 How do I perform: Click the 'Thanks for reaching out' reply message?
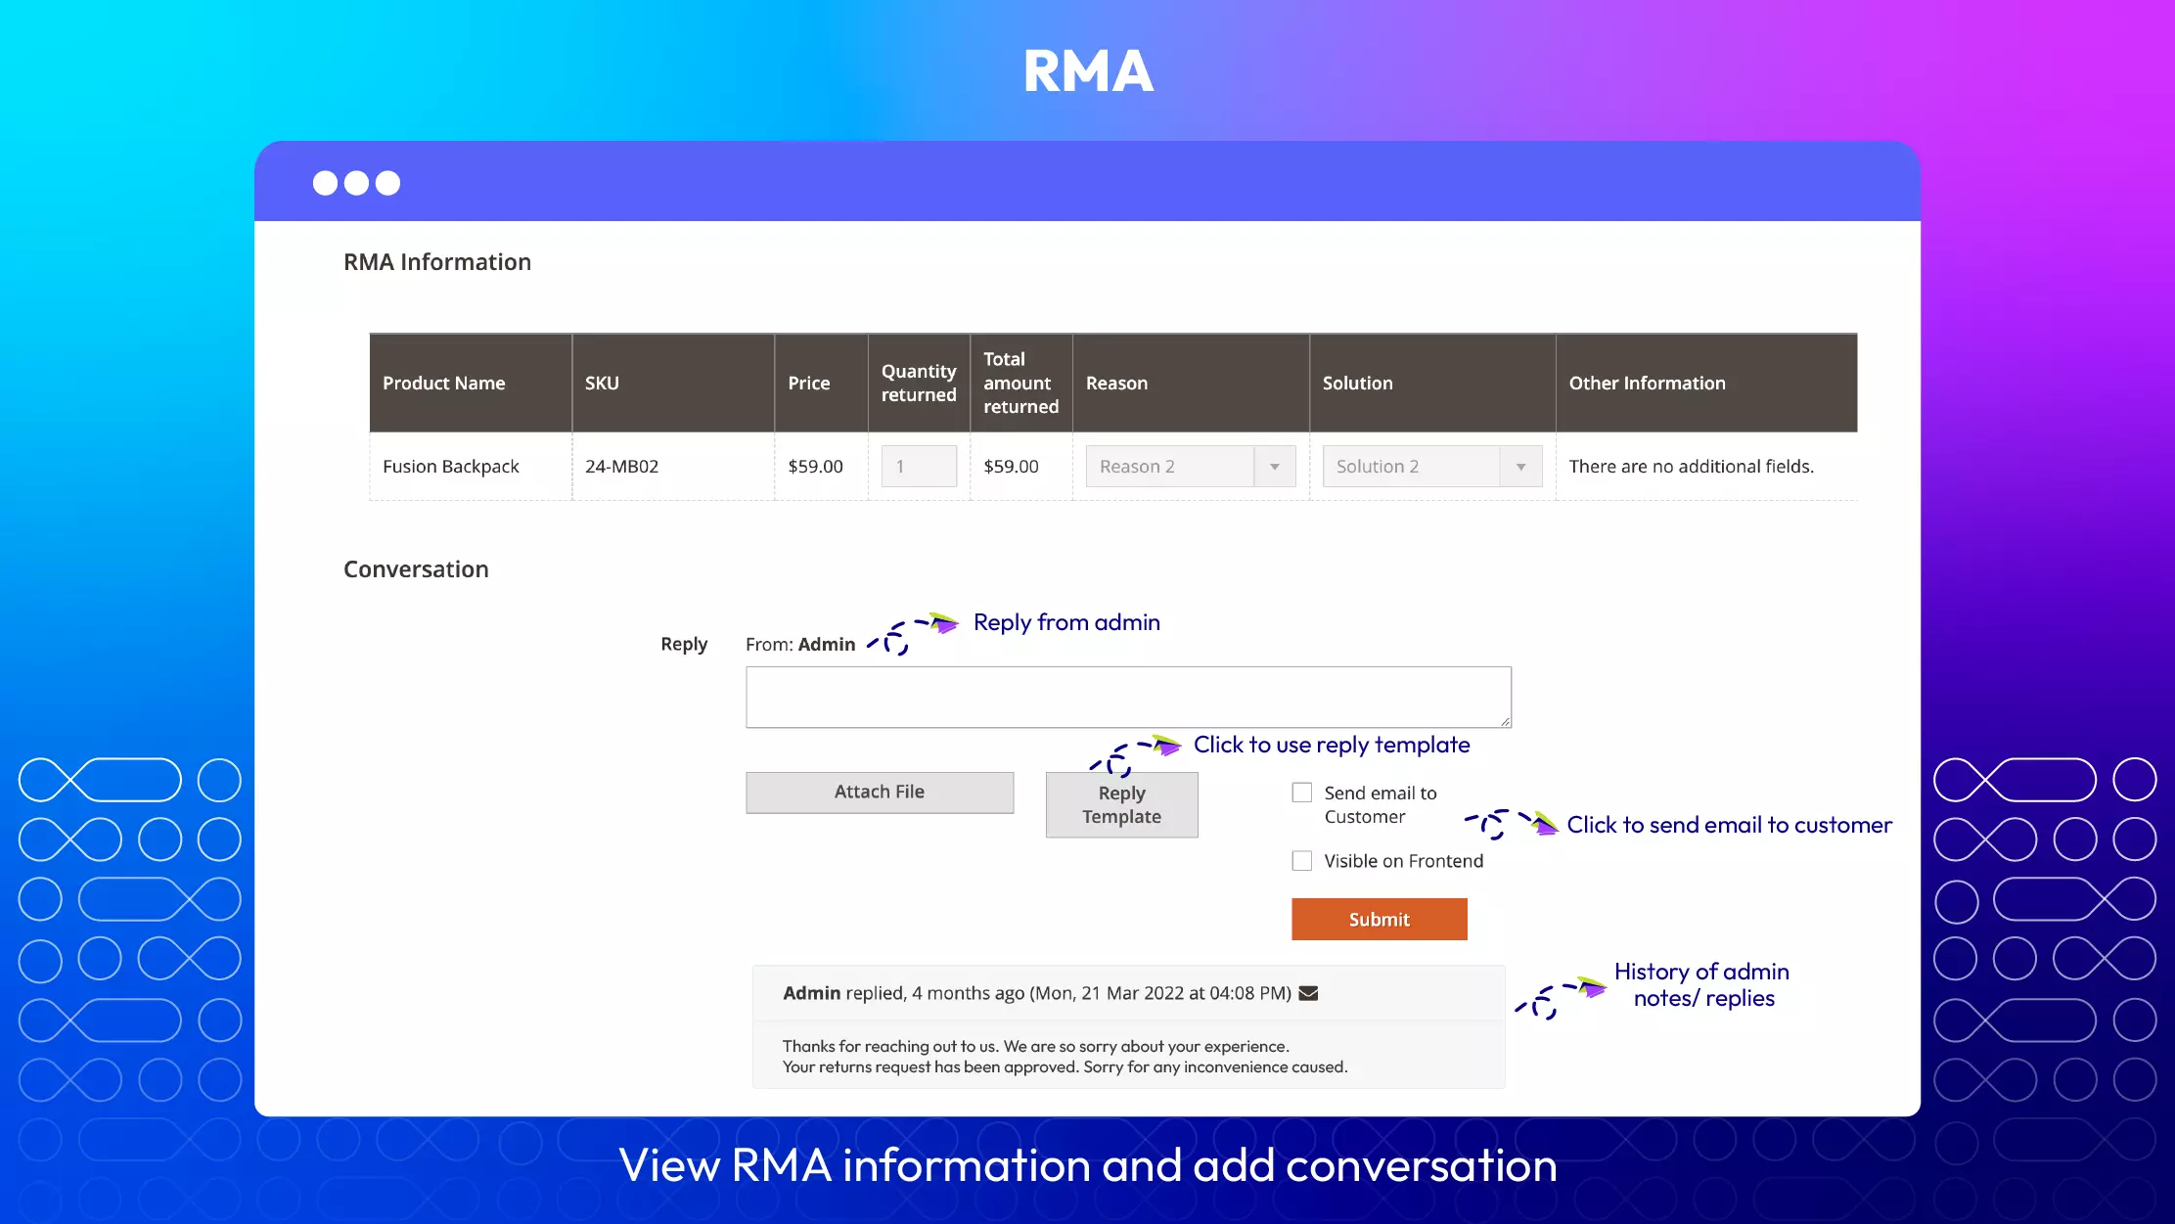(1065, 1057)
